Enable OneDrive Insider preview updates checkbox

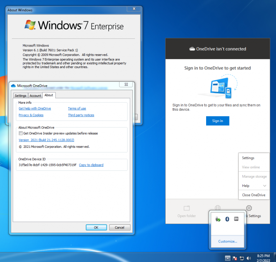pos(21,133)
